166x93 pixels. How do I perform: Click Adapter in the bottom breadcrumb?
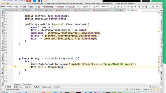coord(17,84)
